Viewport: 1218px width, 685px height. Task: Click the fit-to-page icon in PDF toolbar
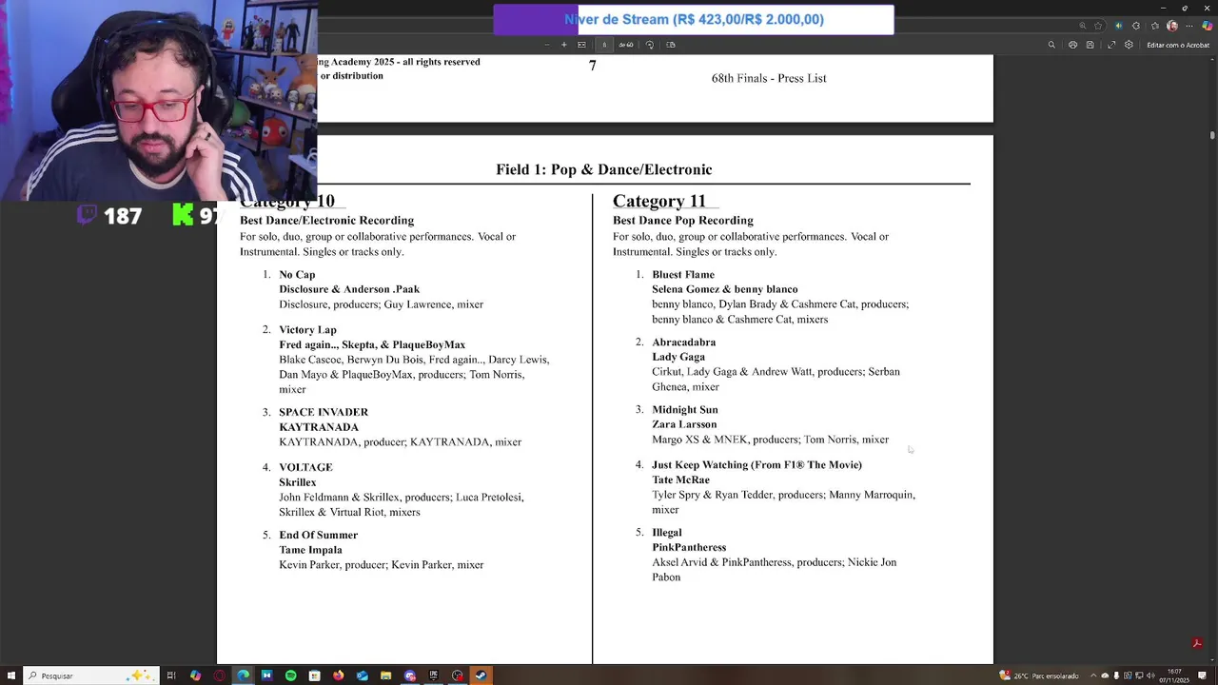581,45
